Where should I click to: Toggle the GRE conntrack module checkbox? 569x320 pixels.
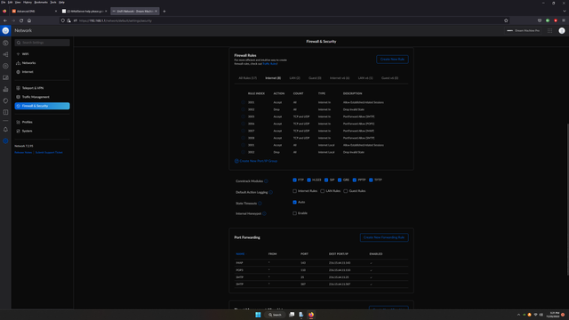tap(340, 180)
